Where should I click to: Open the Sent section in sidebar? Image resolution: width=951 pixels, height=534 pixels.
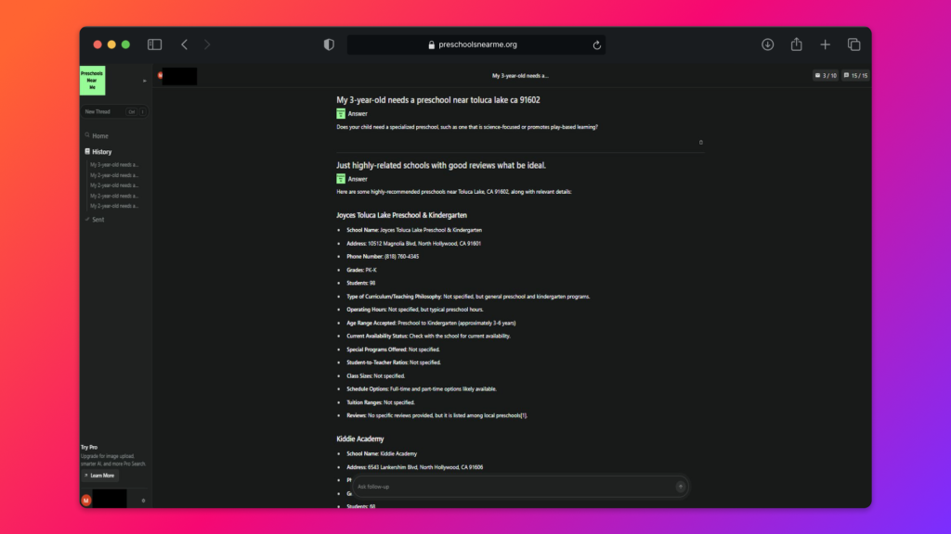tap(98, 219)
